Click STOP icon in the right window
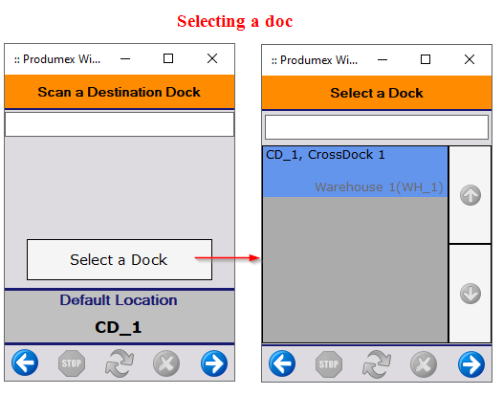This screenshot has height=395, width=503. (x=329, y=363)
